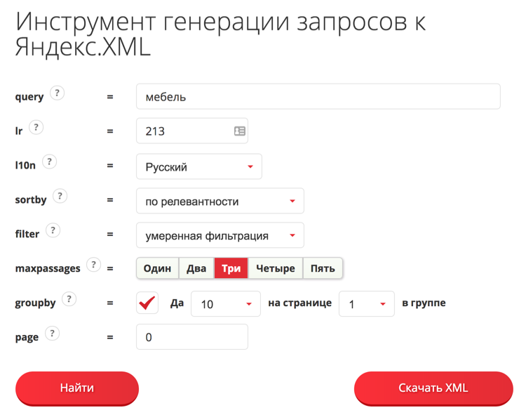519x415 pixels.
Task: Open sortby 'по релевантности' dropdown
Action: click(220, 201)
